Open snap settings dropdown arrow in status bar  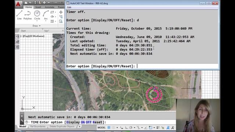[117, 128]
